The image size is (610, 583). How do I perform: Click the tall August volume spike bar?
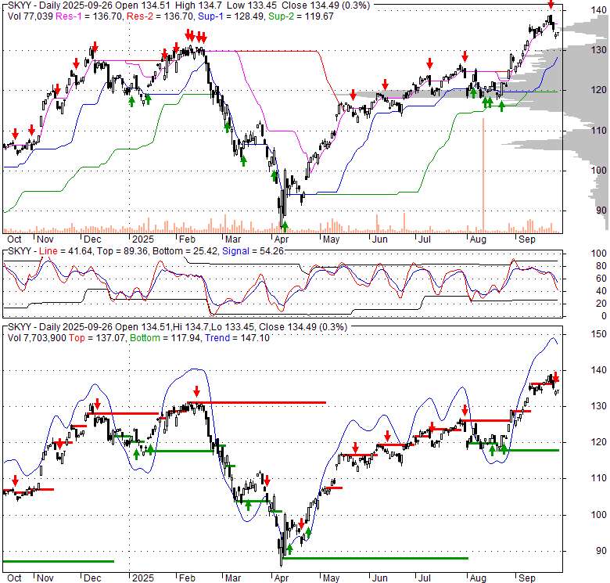(x=483, y=175)
